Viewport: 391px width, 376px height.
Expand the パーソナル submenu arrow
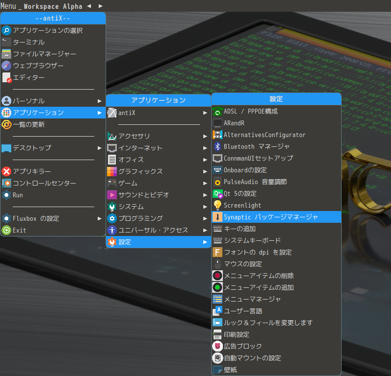coord(100,101)
